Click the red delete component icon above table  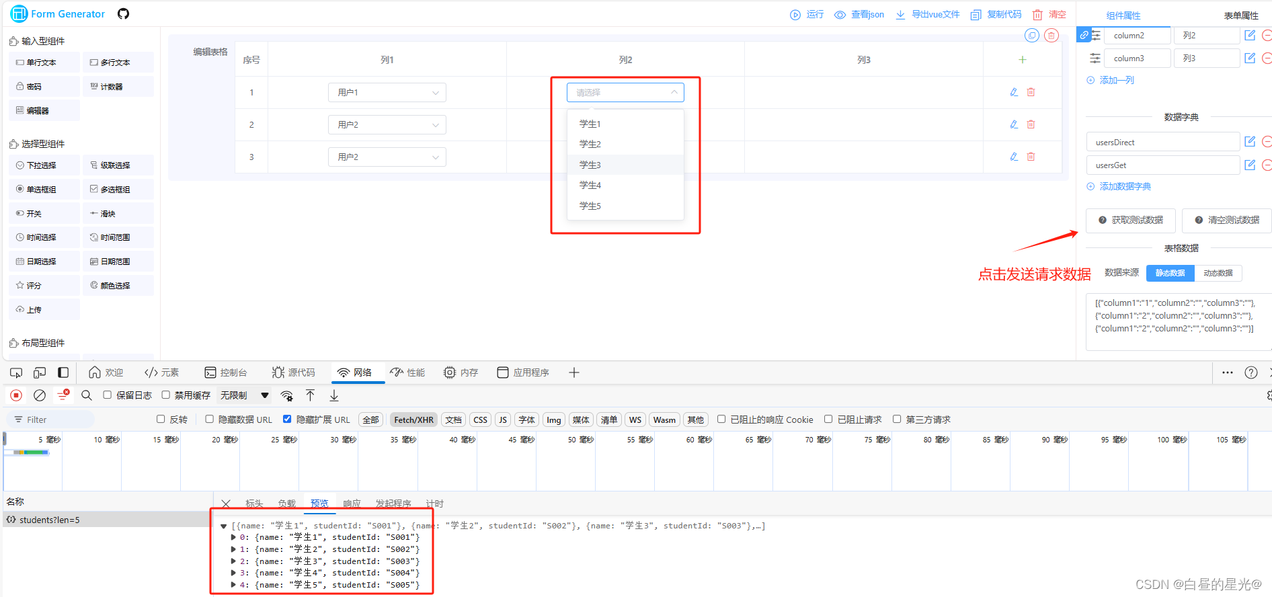pyautogui.click(x=1051, y=36)
